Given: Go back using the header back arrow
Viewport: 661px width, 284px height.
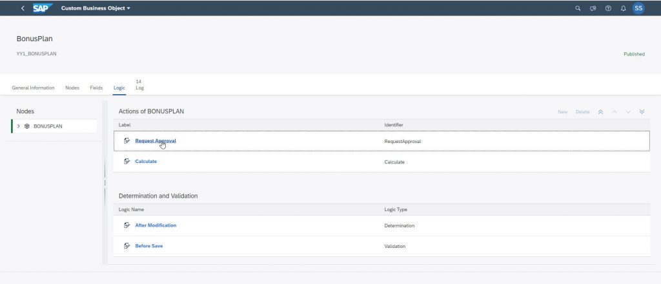Looking at the screenshot, I should pyautogui.click(x=23, y=8).
